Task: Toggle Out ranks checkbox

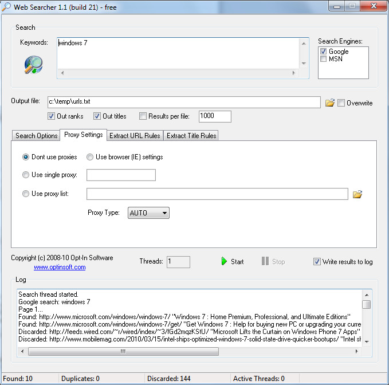Action: pos(51,116)
